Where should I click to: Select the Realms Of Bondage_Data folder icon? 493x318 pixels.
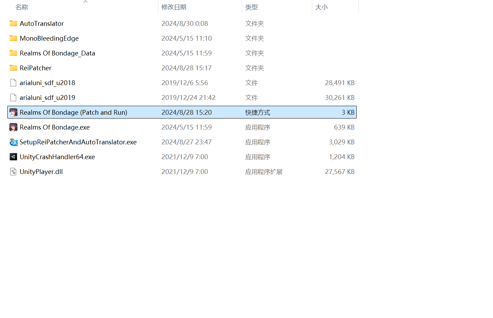coord(13,53)
